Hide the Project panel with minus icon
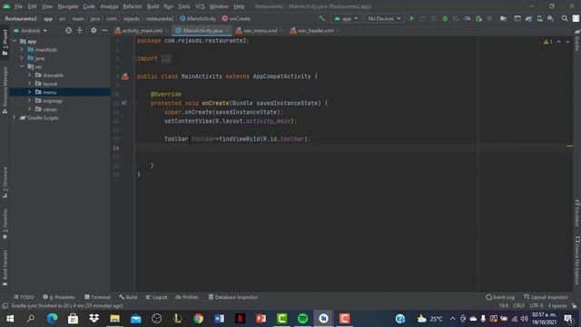 coord(104,30)
